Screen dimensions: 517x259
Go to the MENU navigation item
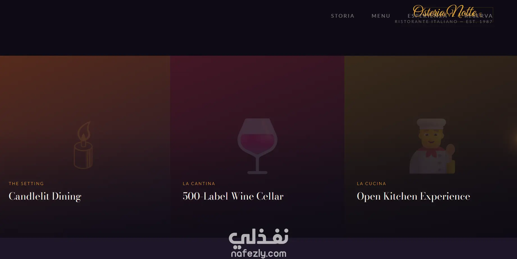381,16
